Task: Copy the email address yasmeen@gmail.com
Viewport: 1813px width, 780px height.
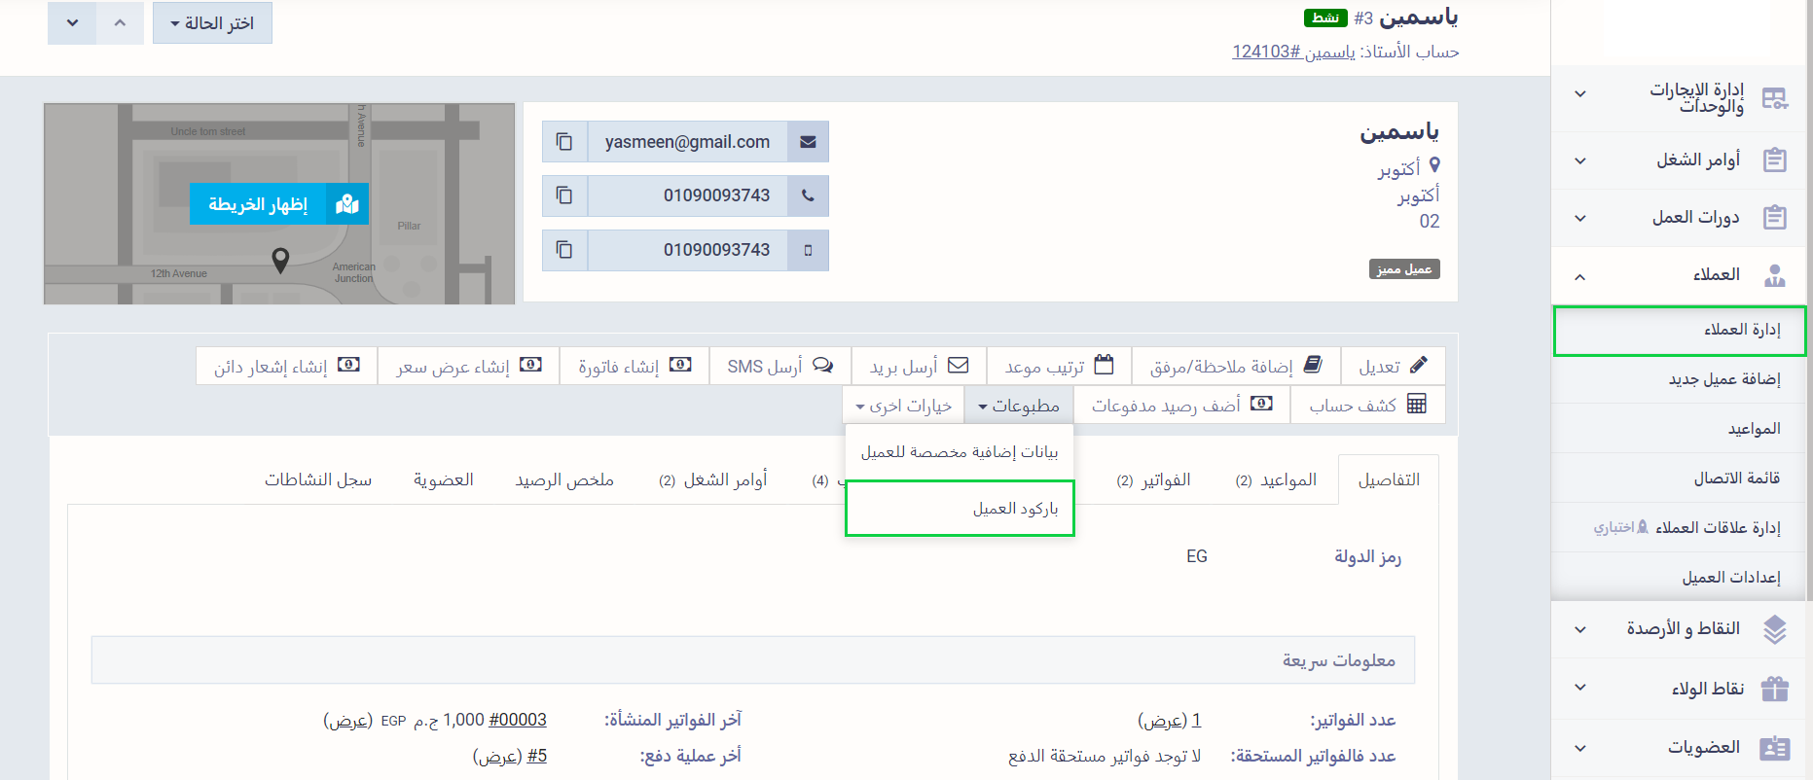Action: 564,142
